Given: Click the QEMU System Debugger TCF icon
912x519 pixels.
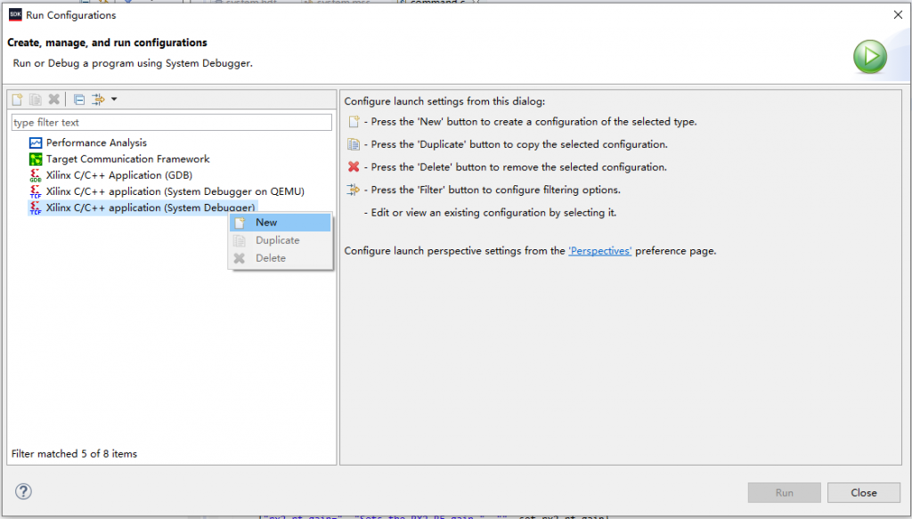Looking at the screenshot, I should click(36, 191).
